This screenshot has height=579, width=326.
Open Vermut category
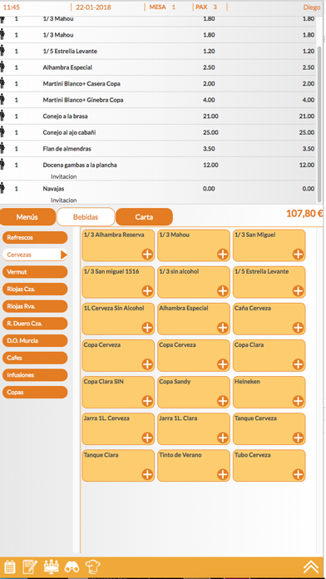tap(35, 272)
